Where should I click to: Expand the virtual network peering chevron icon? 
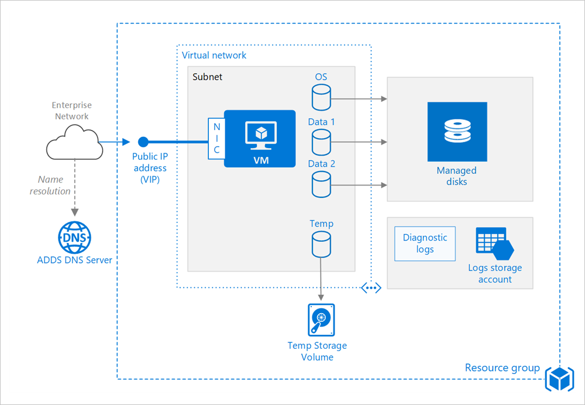pos(371,287)
